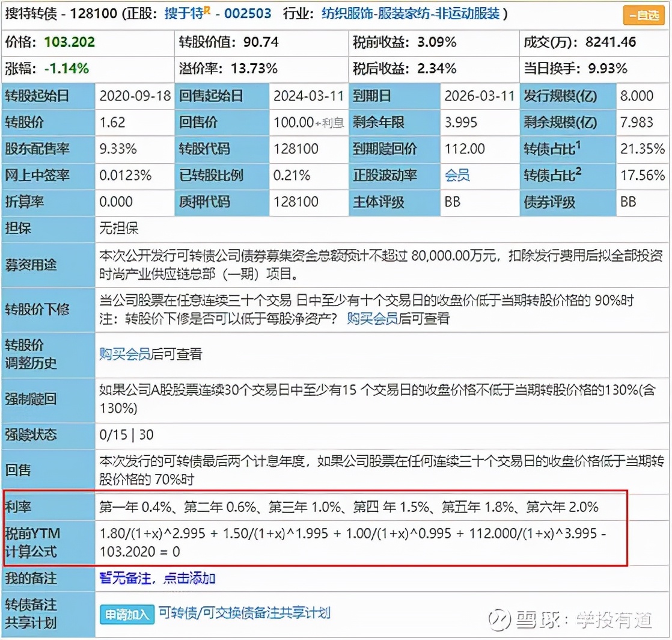Image resolution: width=672 pixels, height=640 pixels.
Task: Open the stock code 002503 link
Action: (x=248, y=13)
